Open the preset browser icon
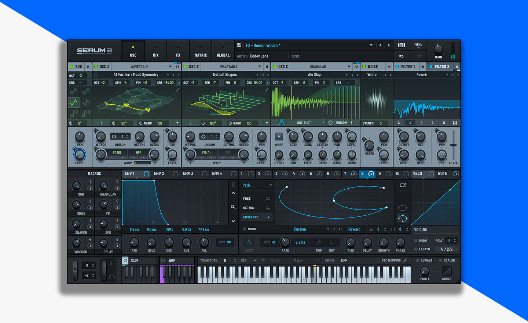 click(401, 45)
